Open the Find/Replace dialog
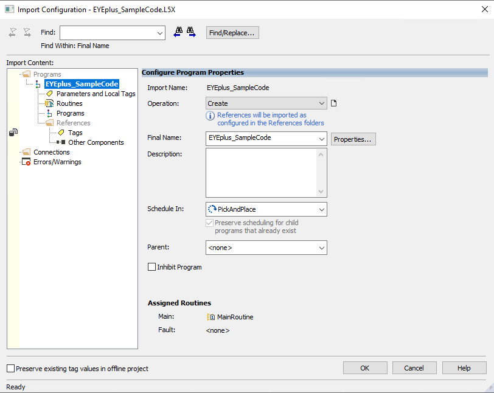 pos(232,32)
